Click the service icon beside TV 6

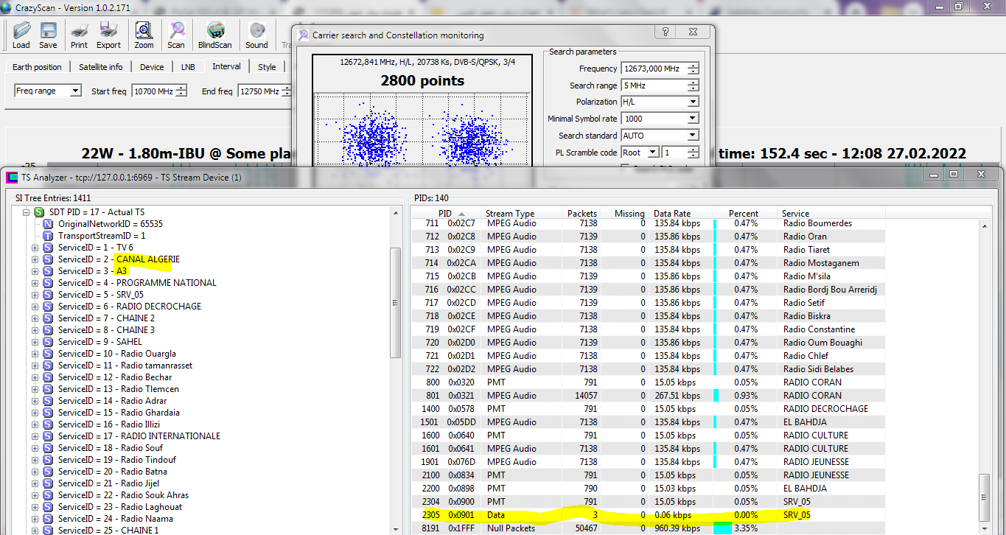coord(49,248)
